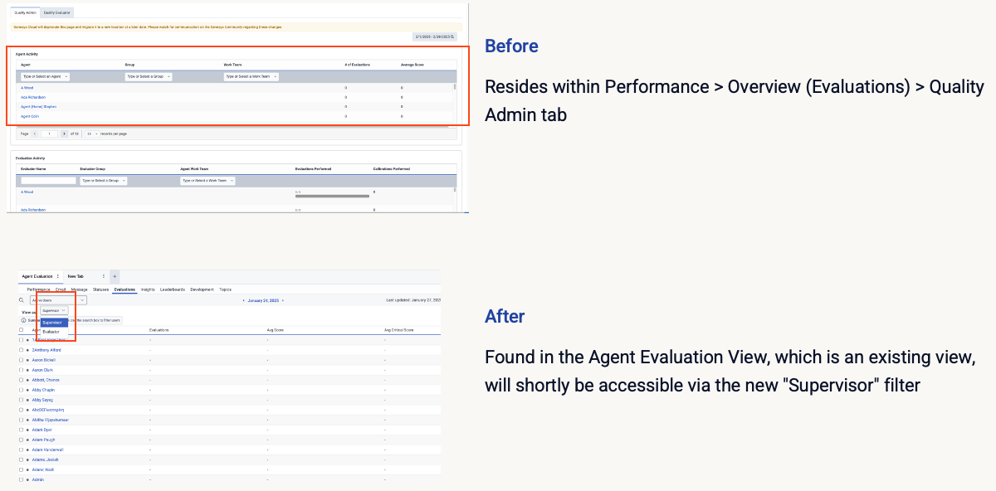Go to next date with right arrow

tap(283, 300)
